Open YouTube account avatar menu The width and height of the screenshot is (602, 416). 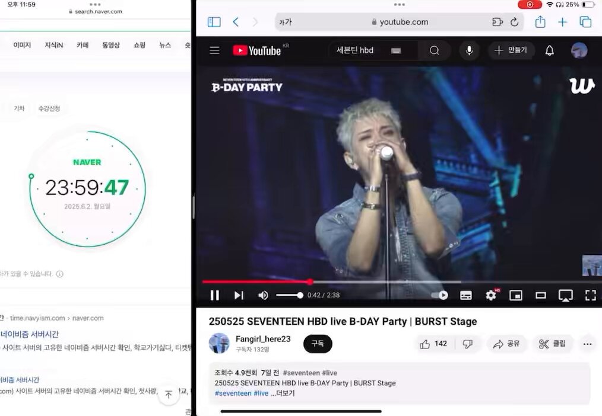click(579, 50)
